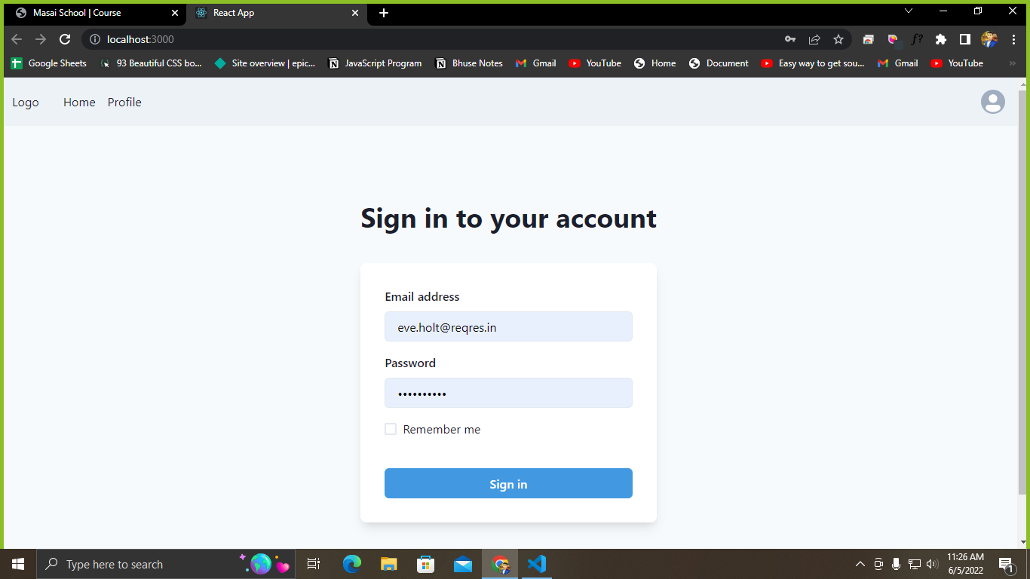1030x579 pixels.
Task: Focus the Email address input field
Action: (508, 326)
